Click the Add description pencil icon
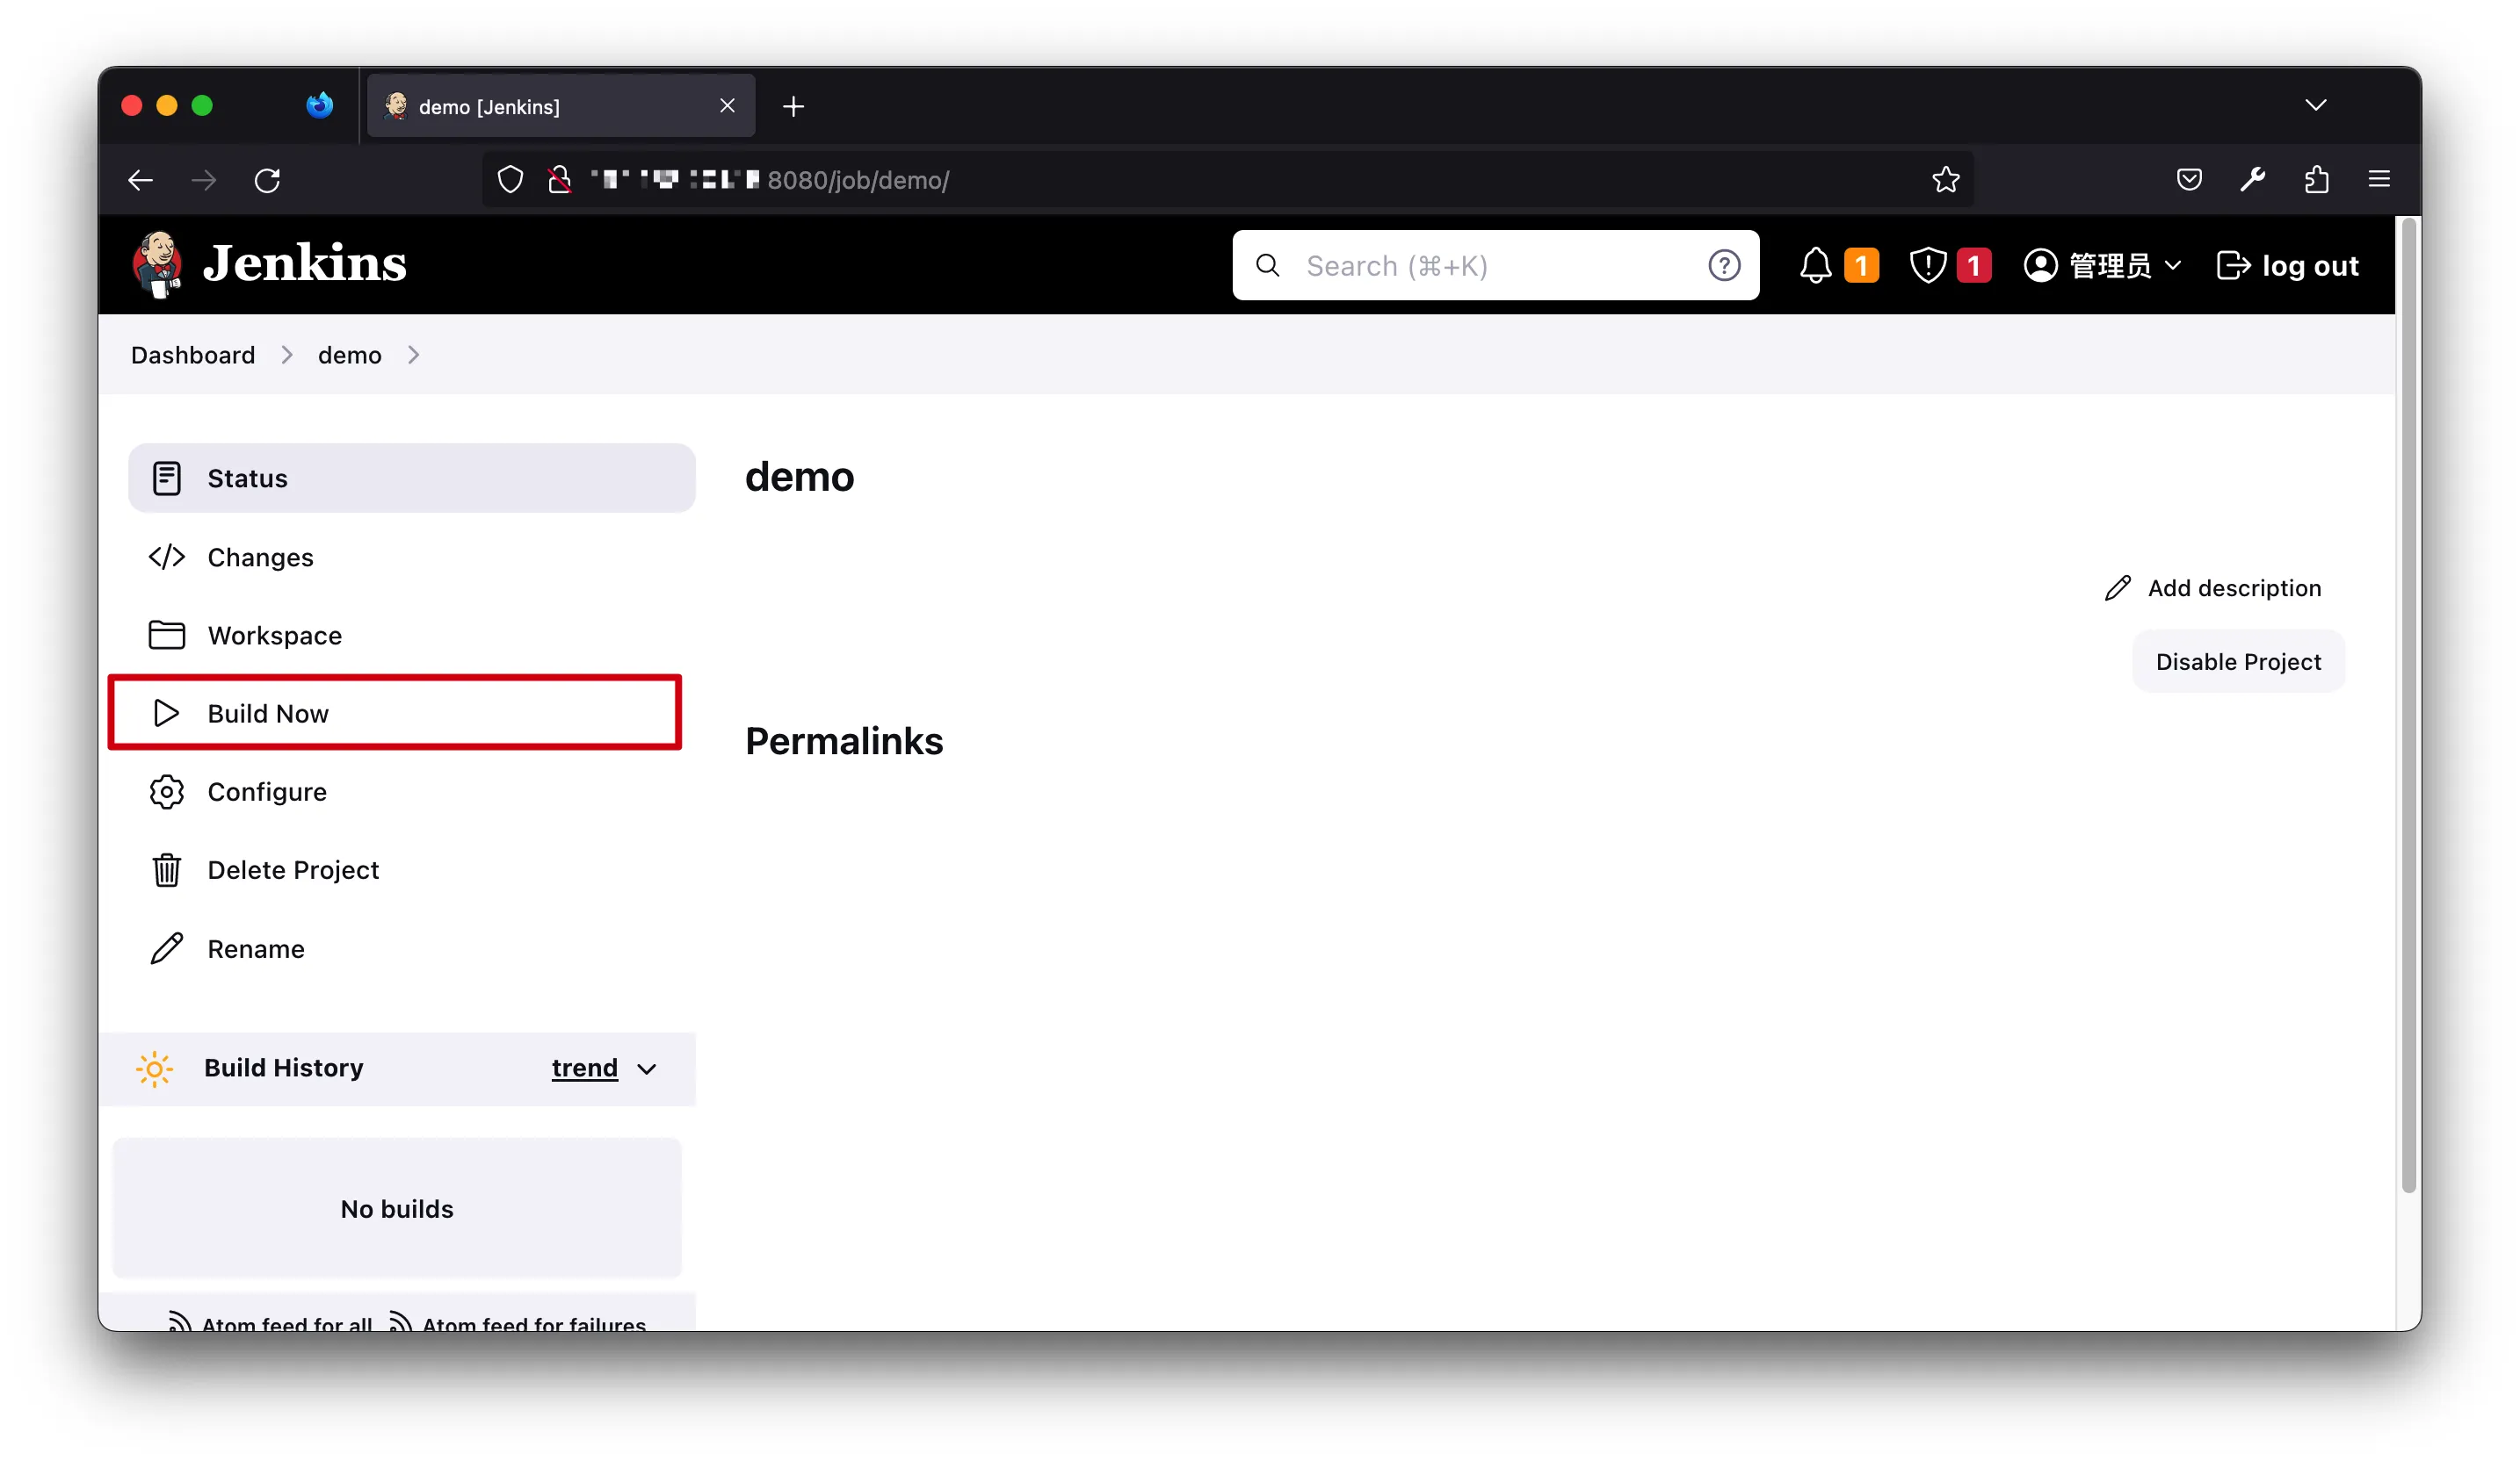Image resolution: width=2520 pixels, height=1461 pixels. click(2117, 588)
